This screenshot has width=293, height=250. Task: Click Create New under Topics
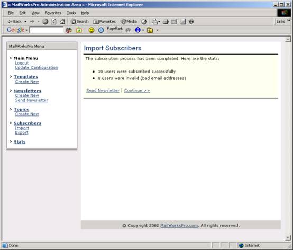click(x=27, y=114)
